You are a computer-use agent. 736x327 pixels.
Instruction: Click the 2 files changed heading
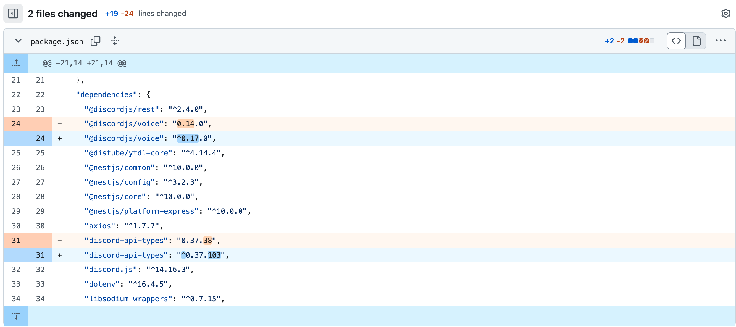pos(62,14)
